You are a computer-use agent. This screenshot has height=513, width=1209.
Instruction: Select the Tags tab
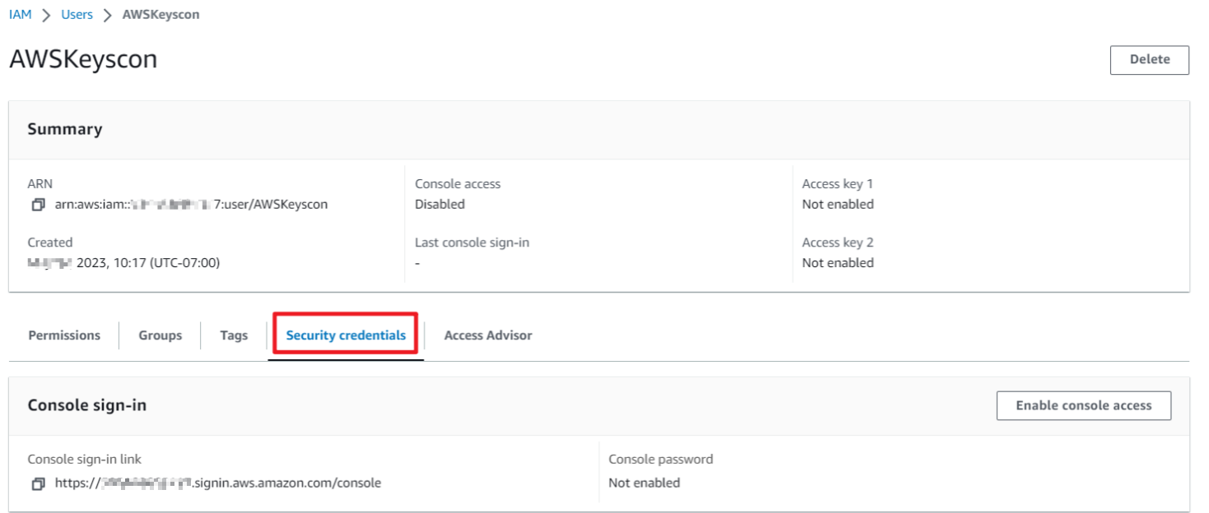(234, 335)
